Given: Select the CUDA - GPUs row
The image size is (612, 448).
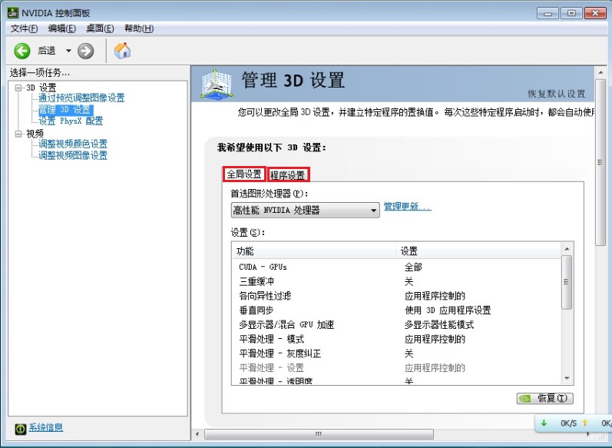Looking at the screenshot, I should coord(396,267).
